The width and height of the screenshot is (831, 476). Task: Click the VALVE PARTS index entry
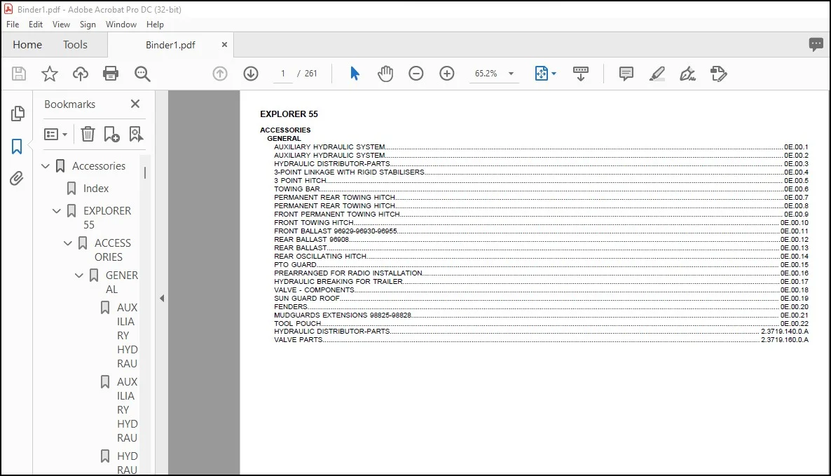pos(298,340)
